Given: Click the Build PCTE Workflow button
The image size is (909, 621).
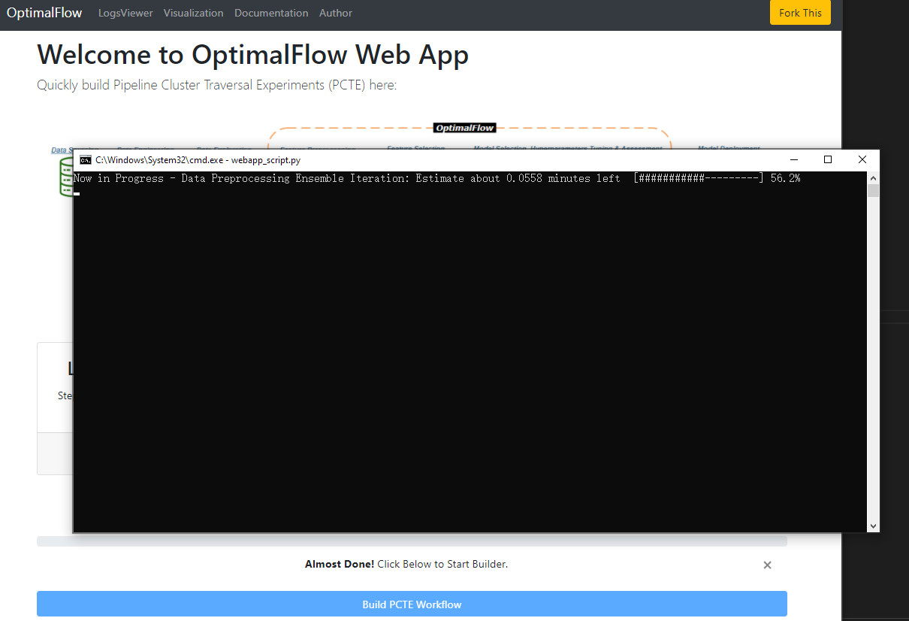Looking at the screenshot, I should click(412, 604).
